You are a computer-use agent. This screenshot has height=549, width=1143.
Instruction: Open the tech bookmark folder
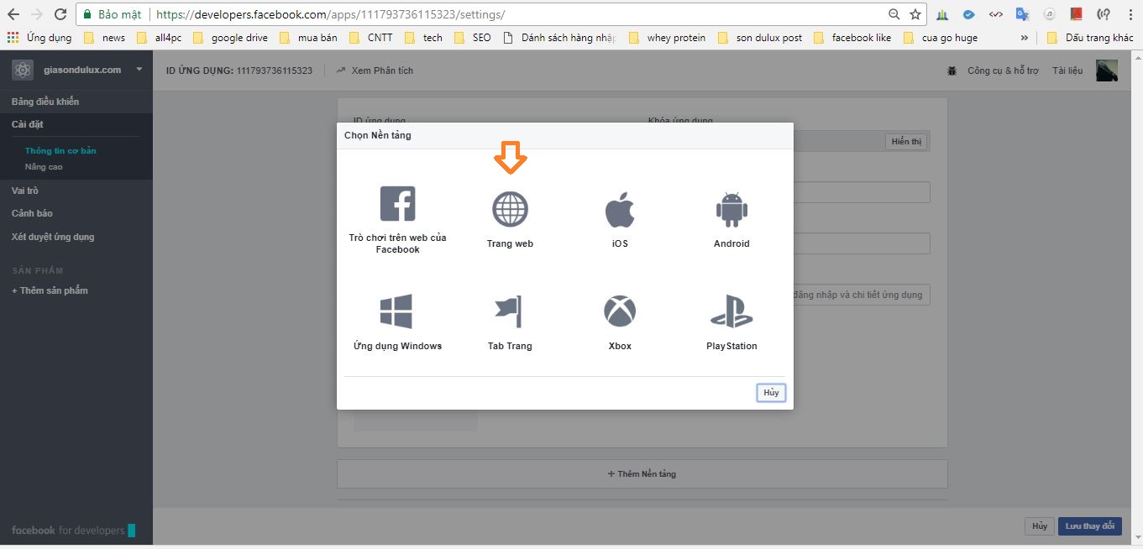coord(424,38)
